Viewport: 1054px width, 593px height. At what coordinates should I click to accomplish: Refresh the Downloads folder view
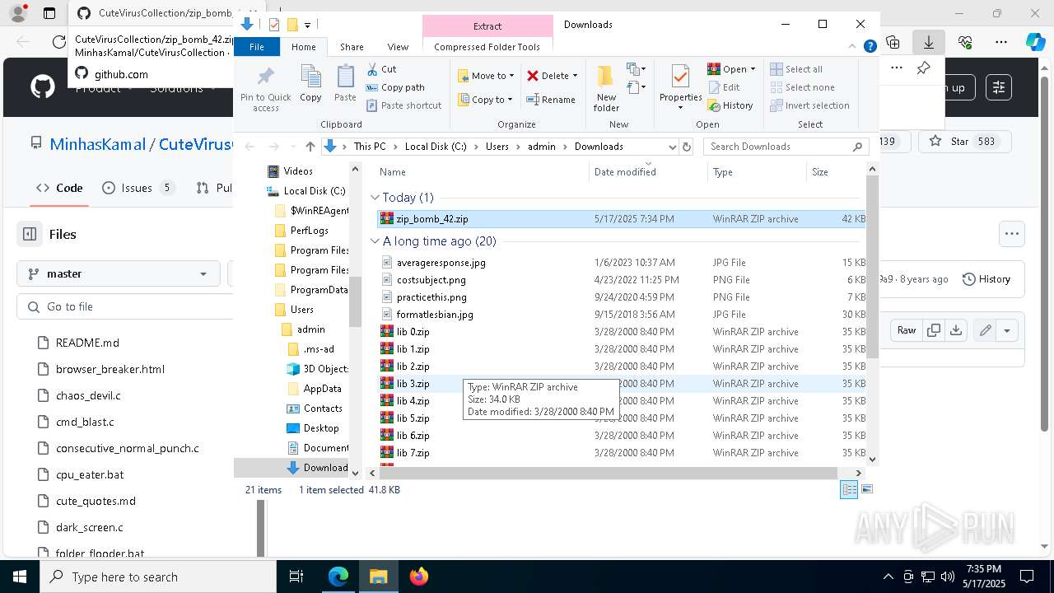pyautogui.click(x=688, y=147)
